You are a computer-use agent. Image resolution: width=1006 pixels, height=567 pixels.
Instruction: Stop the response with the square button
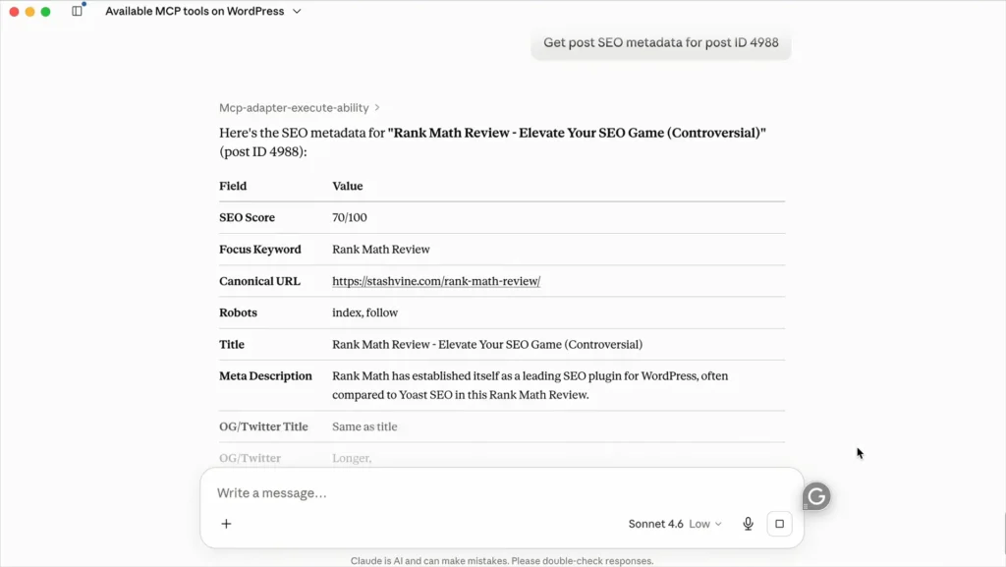(779, 524)
